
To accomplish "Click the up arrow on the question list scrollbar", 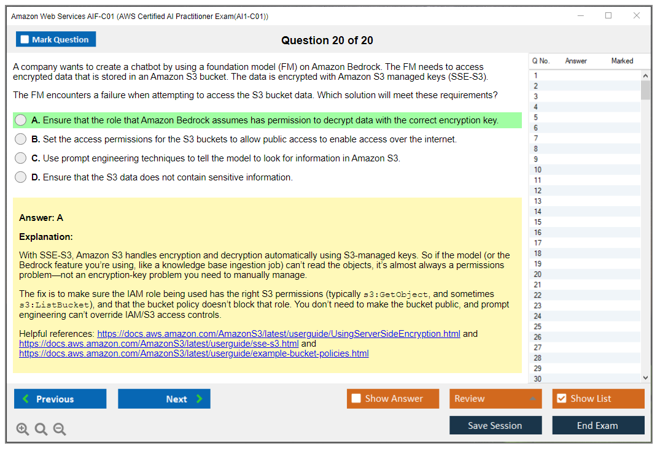I will click(646, 75).
